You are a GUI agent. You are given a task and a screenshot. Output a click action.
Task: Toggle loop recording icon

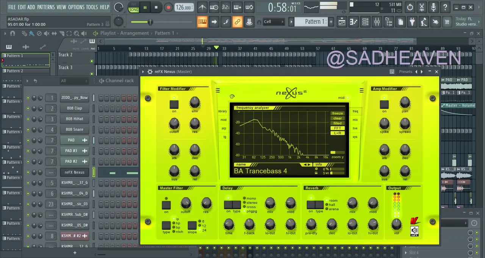coord(249,7)
